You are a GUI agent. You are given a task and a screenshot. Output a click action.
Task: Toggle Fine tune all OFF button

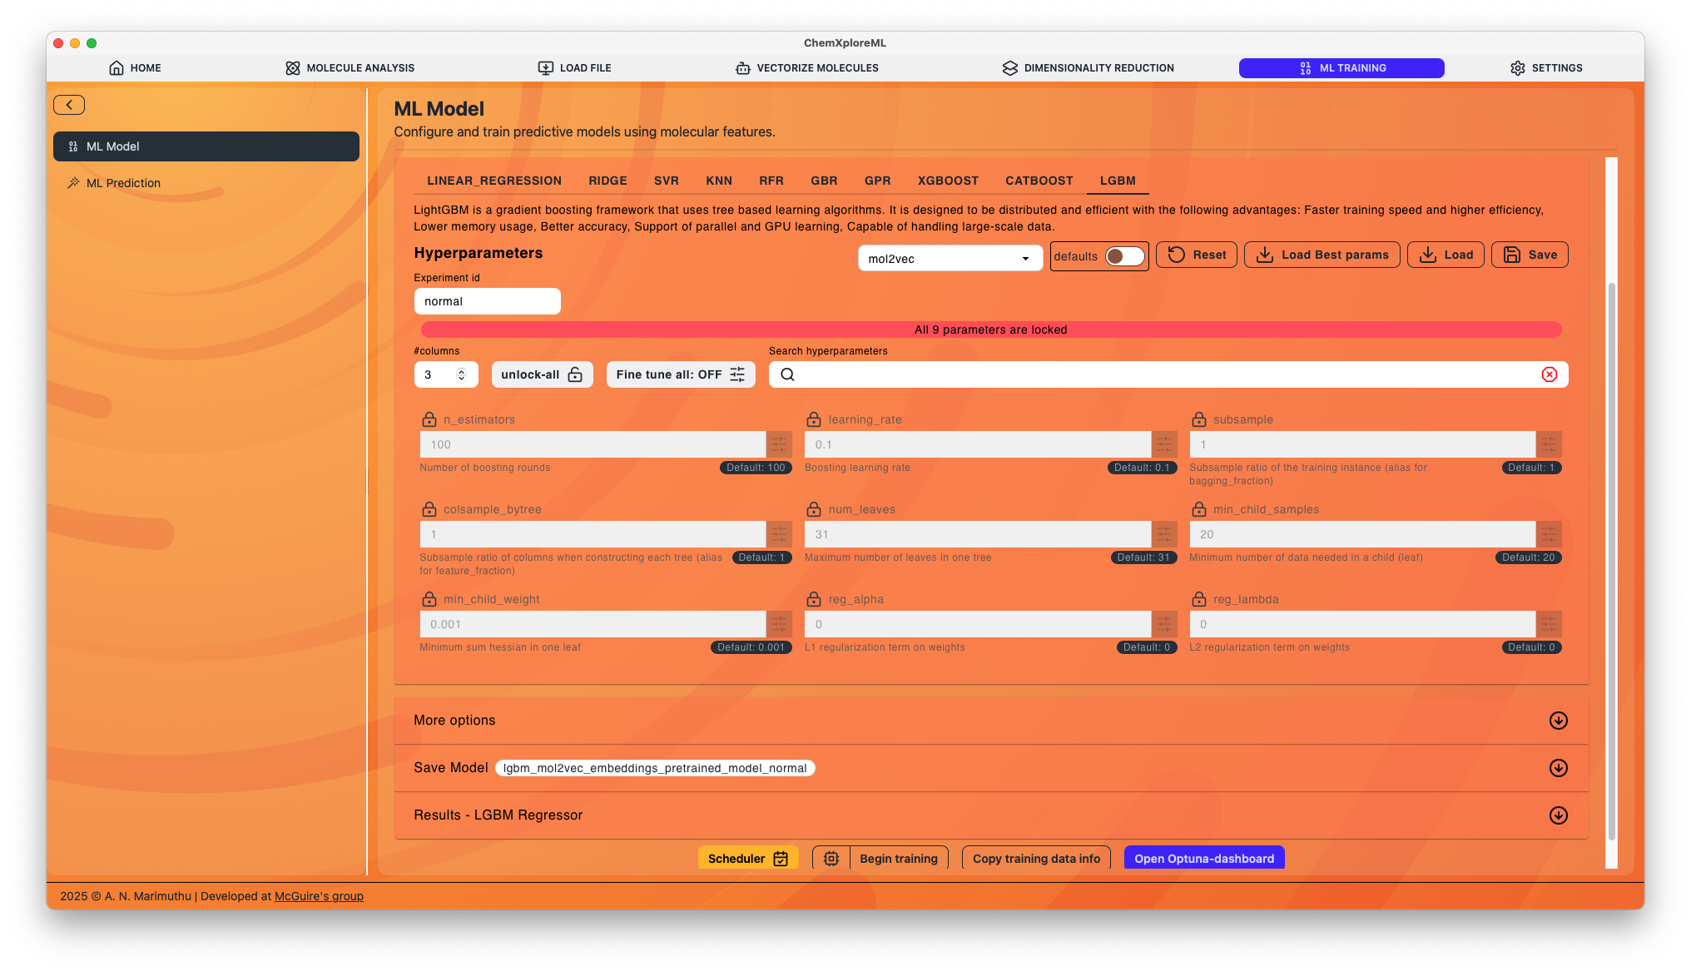[681, 374]
